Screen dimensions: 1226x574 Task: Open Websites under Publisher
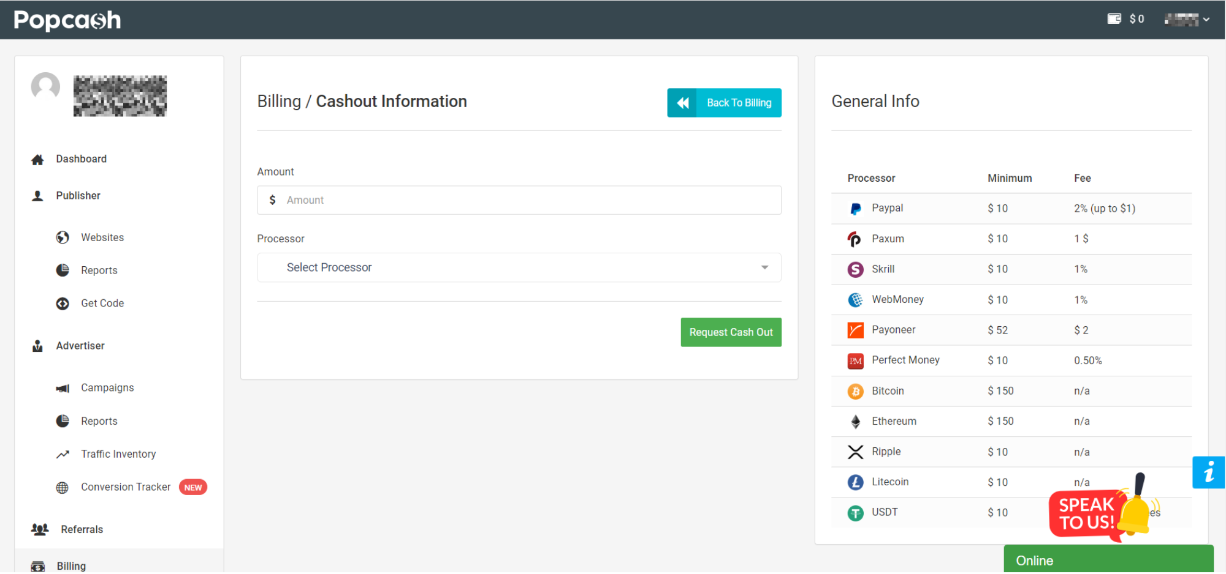coord(102,237)
